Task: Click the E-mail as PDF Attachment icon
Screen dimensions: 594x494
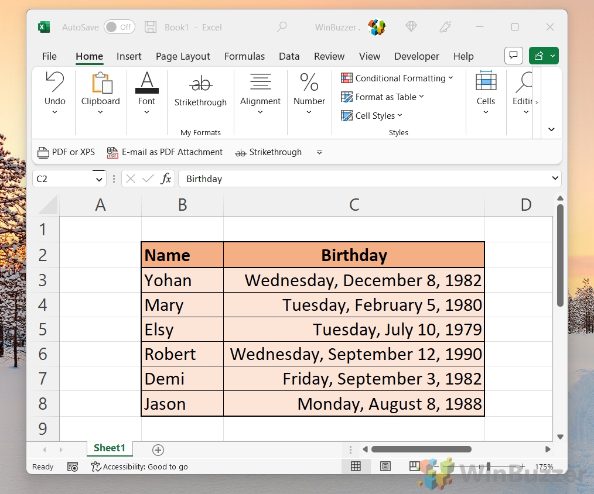Action: point(112,152)
